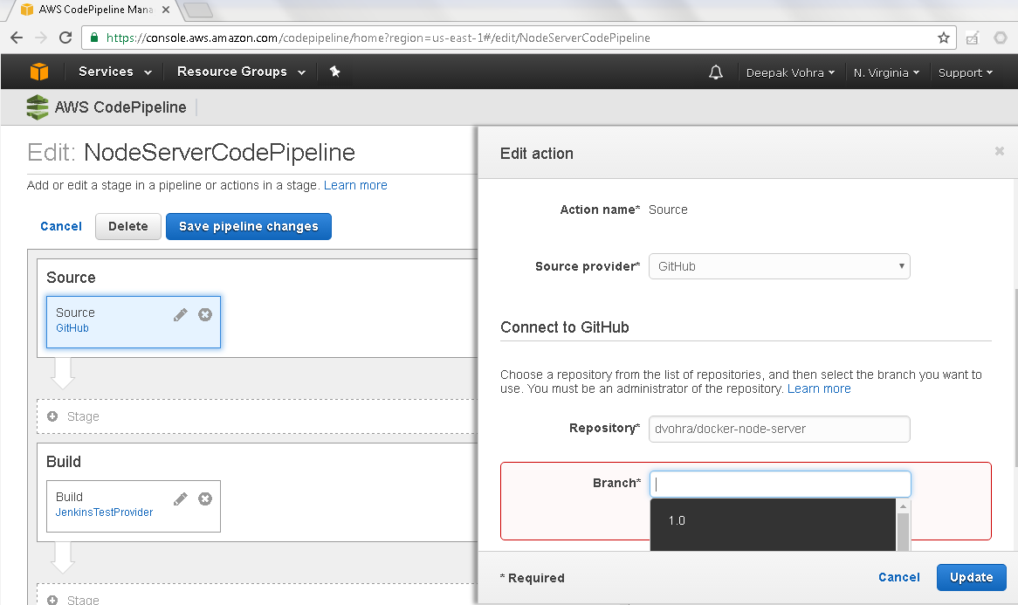Open the Services menu
Viewport: 1018px width, 605px height.
pyautogui.click(x=115, y=72)
